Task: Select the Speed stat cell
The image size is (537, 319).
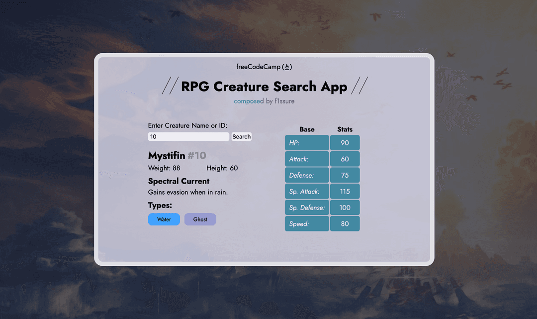Action: pos(307,223)
